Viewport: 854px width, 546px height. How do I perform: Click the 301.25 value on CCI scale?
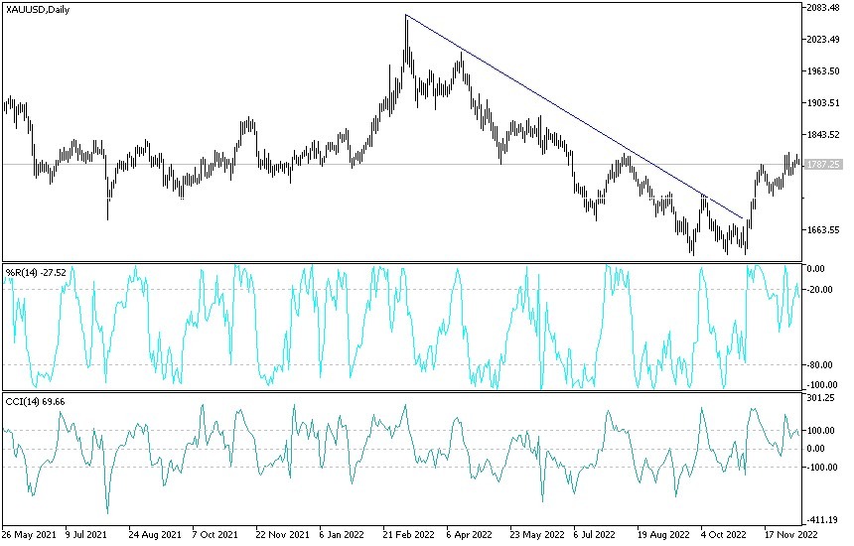click(x=820, y=398)
